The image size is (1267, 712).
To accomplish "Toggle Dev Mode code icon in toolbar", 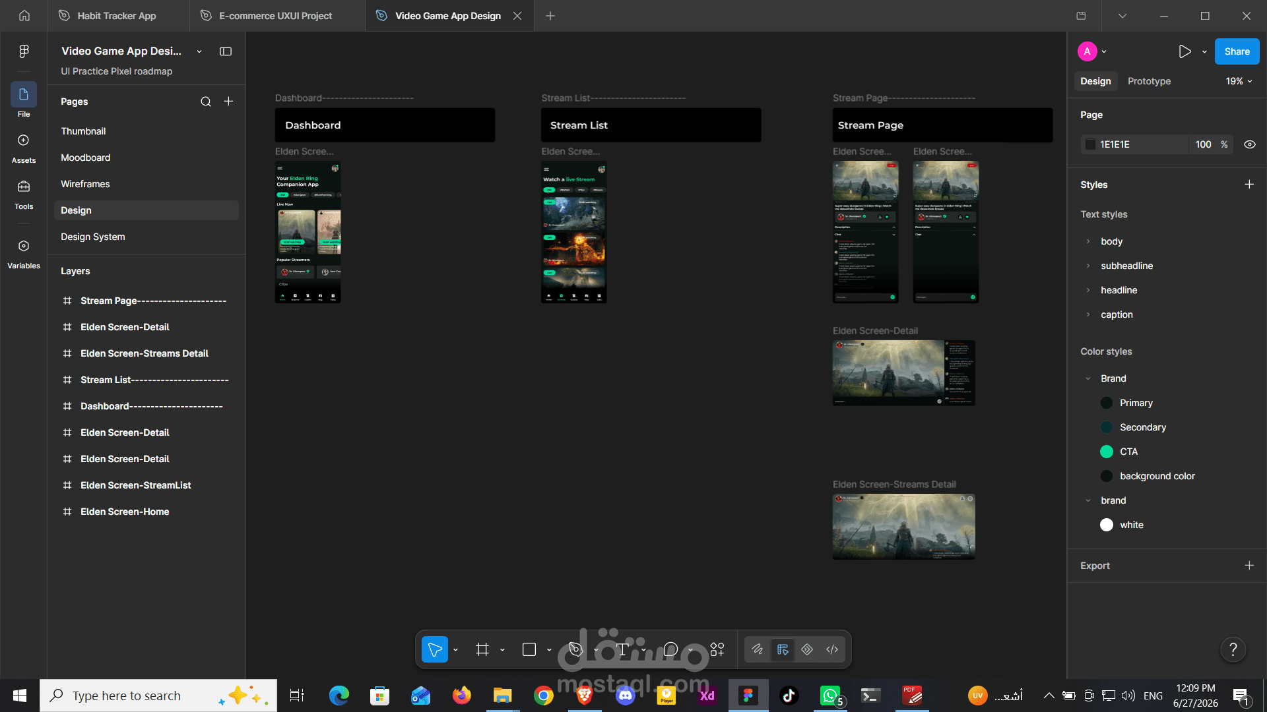I will pos(832,650).
